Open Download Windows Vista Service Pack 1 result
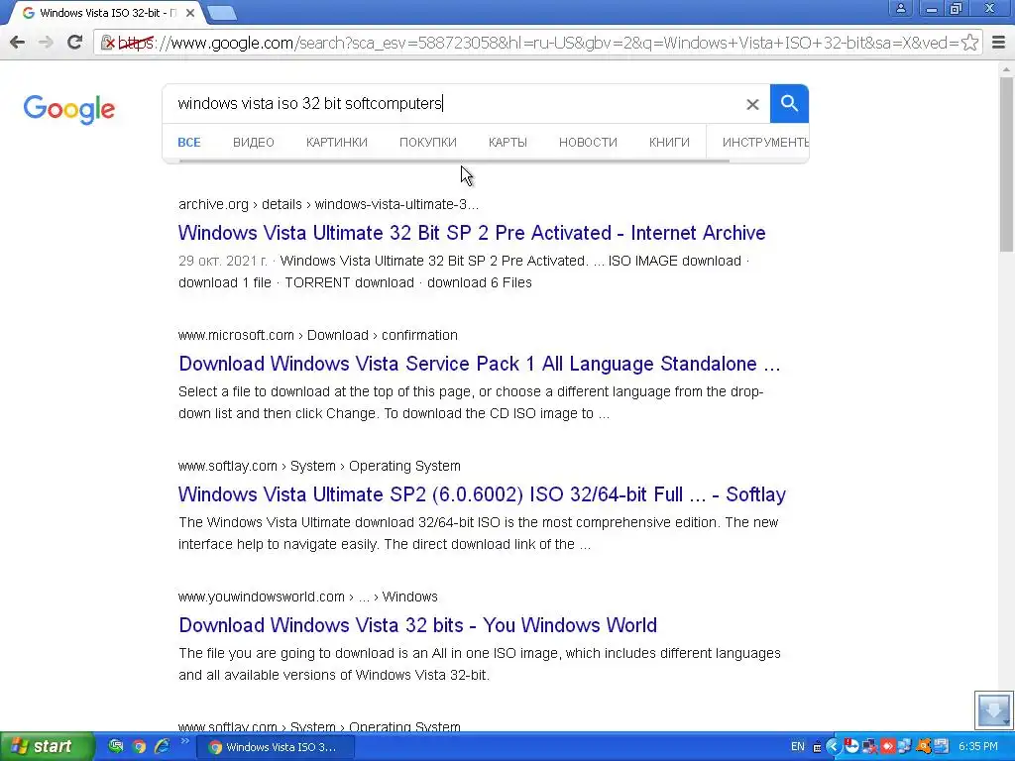The image size is (1015, 761). 480,364
